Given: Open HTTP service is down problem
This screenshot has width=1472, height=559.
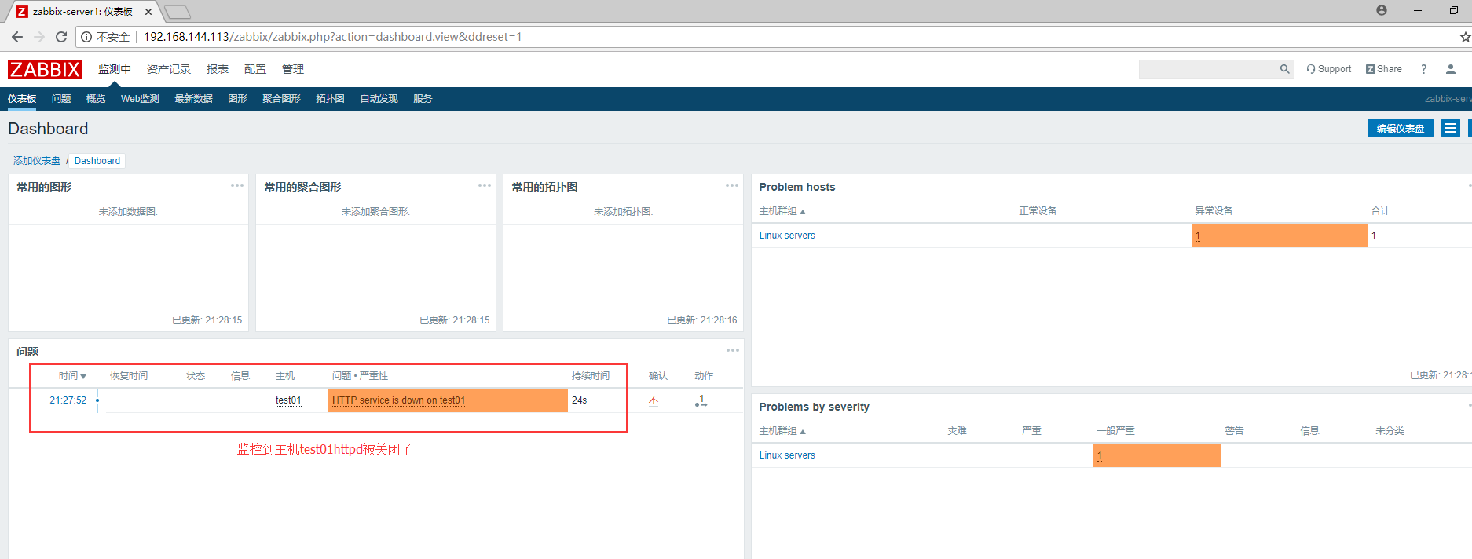Looking at the screenshot, I should coord(399,400).
